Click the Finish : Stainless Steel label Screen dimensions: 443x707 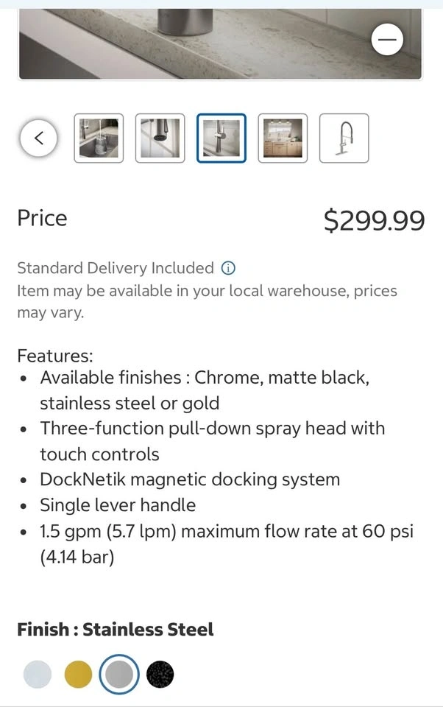(x=116, y=630)
